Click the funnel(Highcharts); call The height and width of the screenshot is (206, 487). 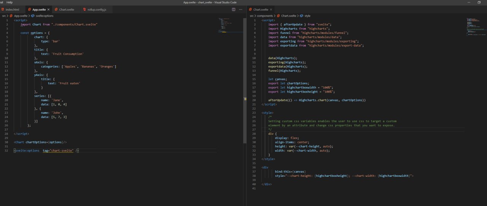click(284, 71)
